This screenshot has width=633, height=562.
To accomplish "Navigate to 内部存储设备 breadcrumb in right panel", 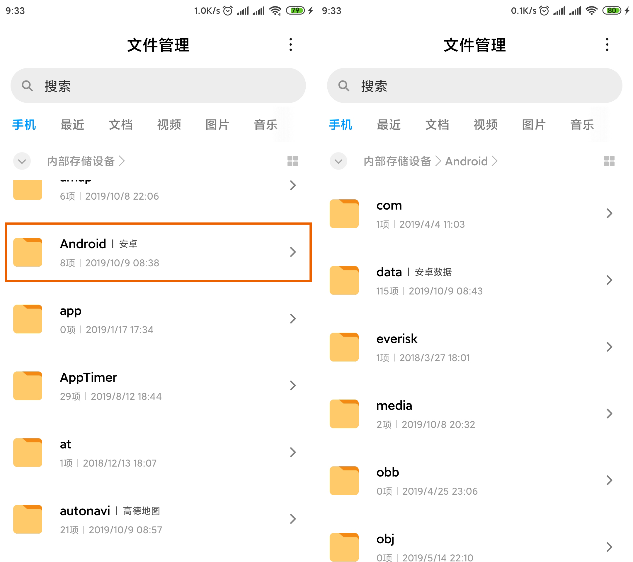I will pyautogui.click(x=397, y=161).
